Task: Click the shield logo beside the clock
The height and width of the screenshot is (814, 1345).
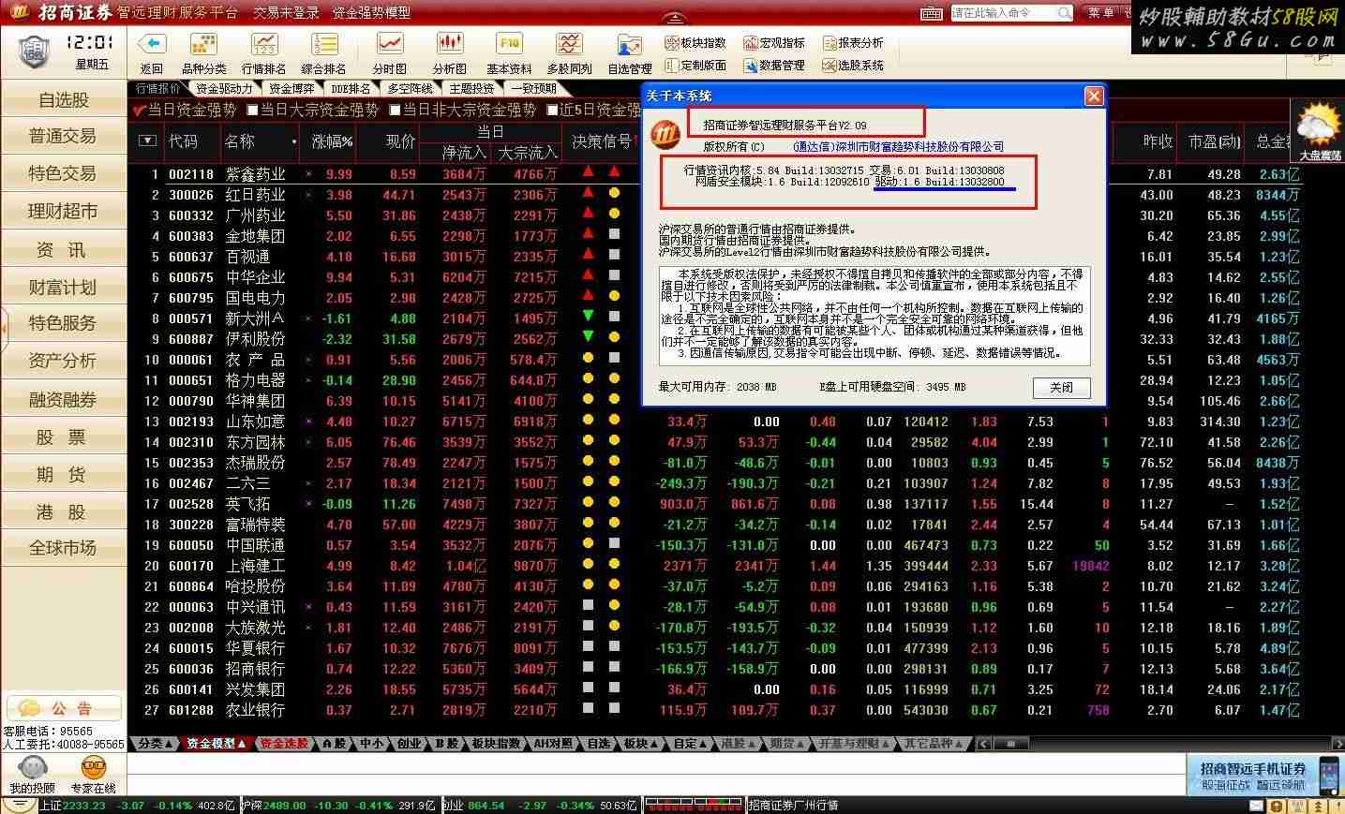Action: [x=33, y=51]
